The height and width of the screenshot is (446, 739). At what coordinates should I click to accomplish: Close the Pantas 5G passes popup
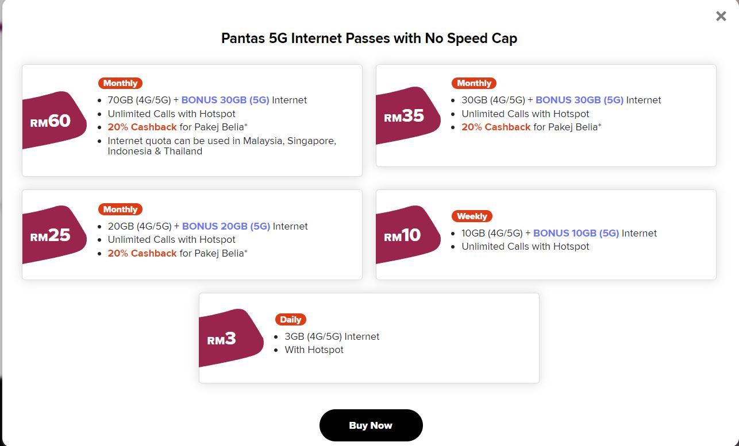[x=721, y=17]
